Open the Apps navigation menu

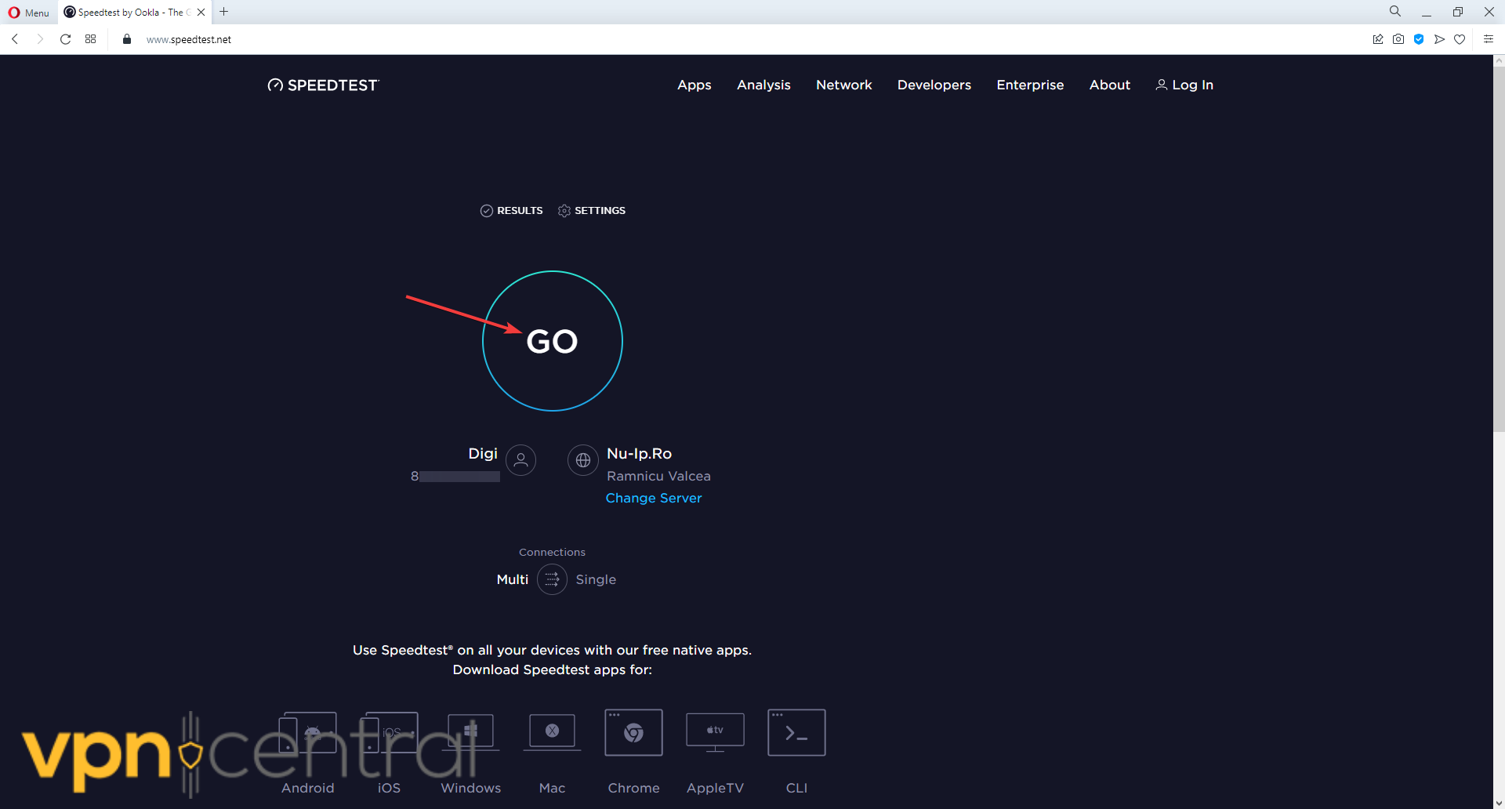point(694,85)
